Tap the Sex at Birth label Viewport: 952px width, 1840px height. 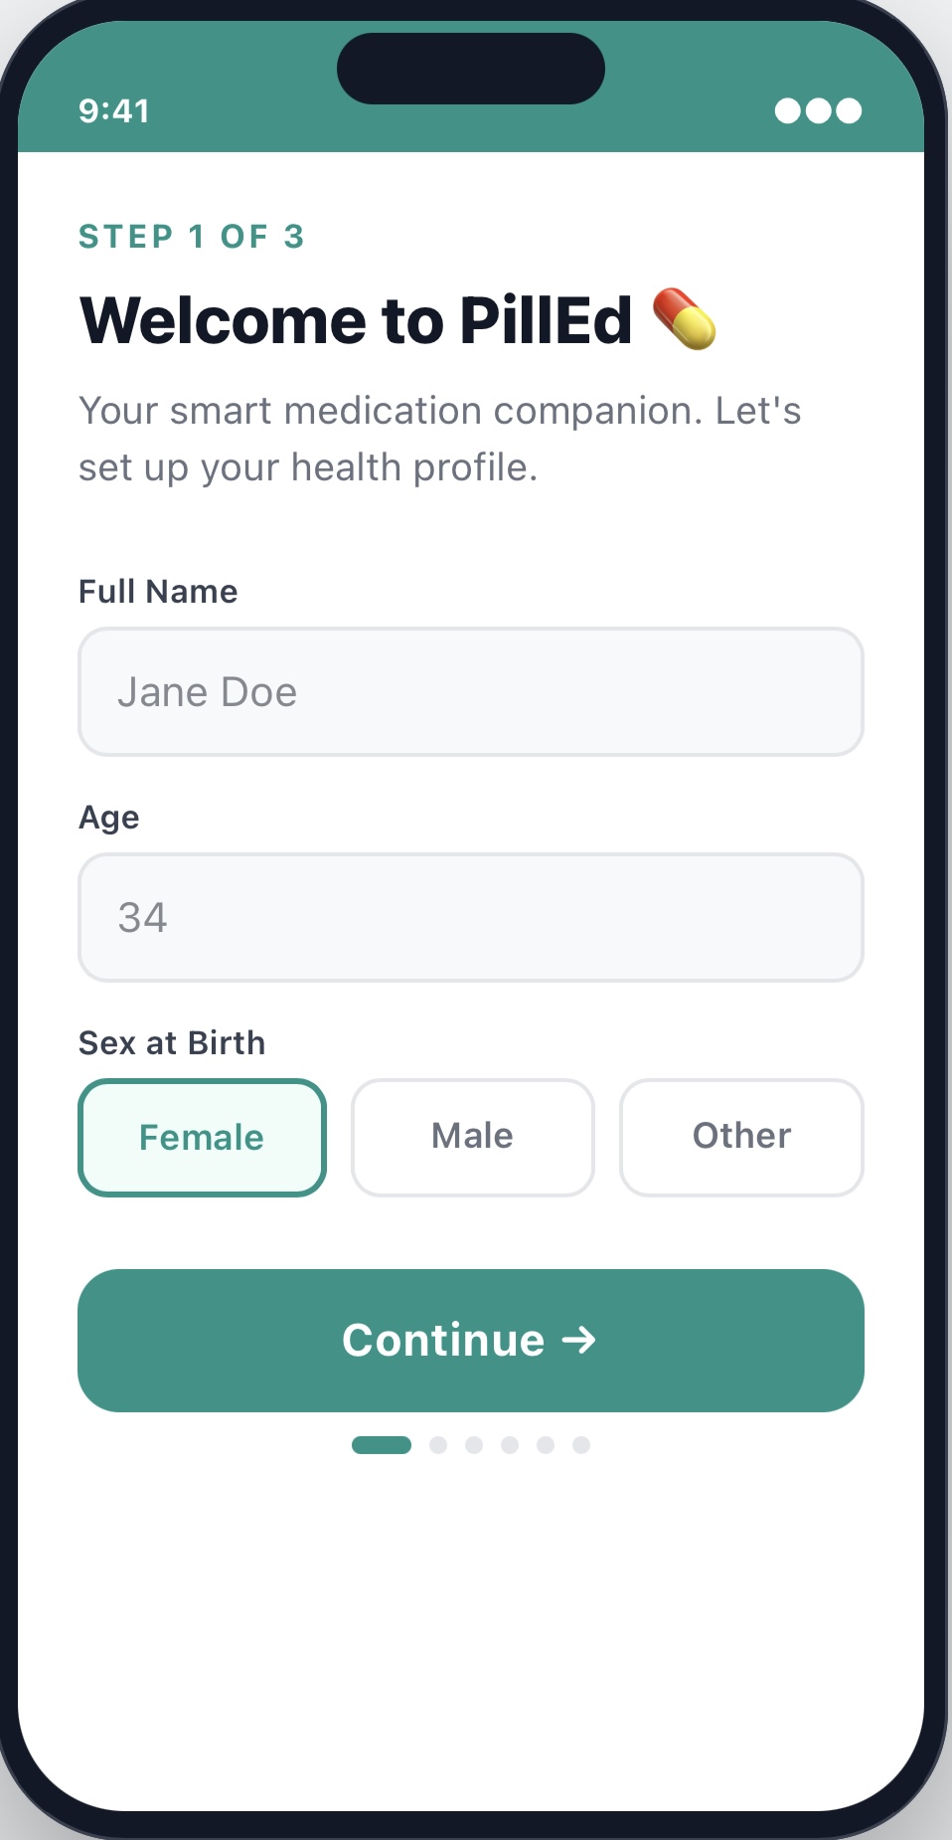(x=172, y=1043)
